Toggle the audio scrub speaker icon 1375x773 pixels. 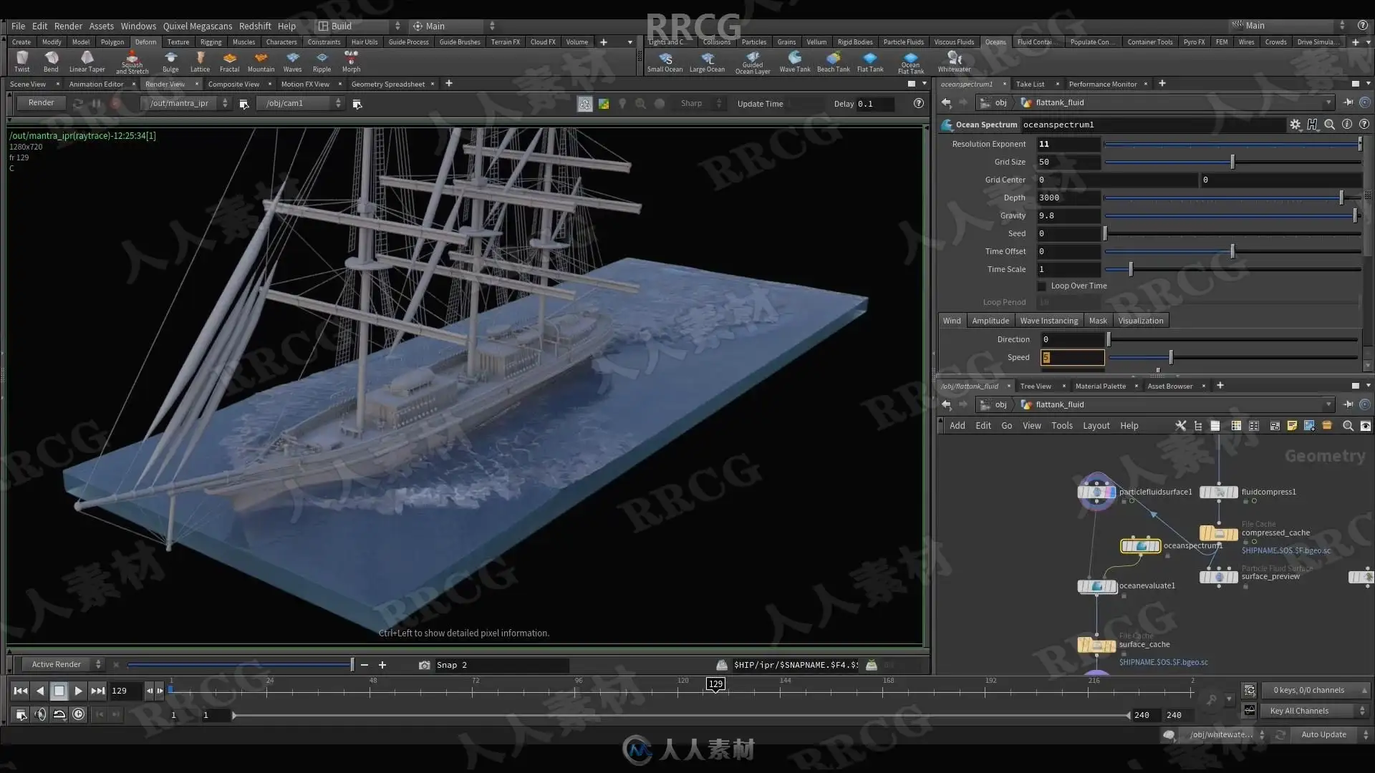(40, 714)
